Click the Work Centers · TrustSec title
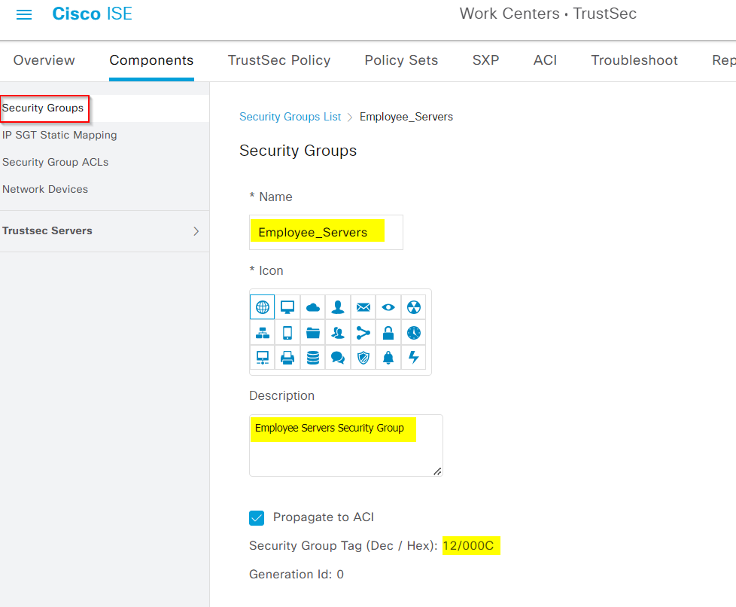The image size is (736, 607). [x=548, y=14]
